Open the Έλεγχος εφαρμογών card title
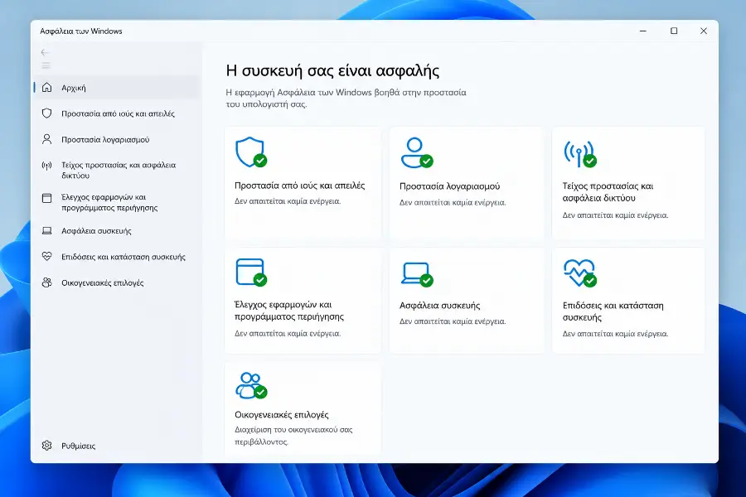Viewport: 746px width, 497px height. click(x=289, y=311)
